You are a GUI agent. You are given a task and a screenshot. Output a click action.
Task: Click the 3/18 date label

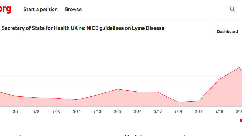coord(219,112)
